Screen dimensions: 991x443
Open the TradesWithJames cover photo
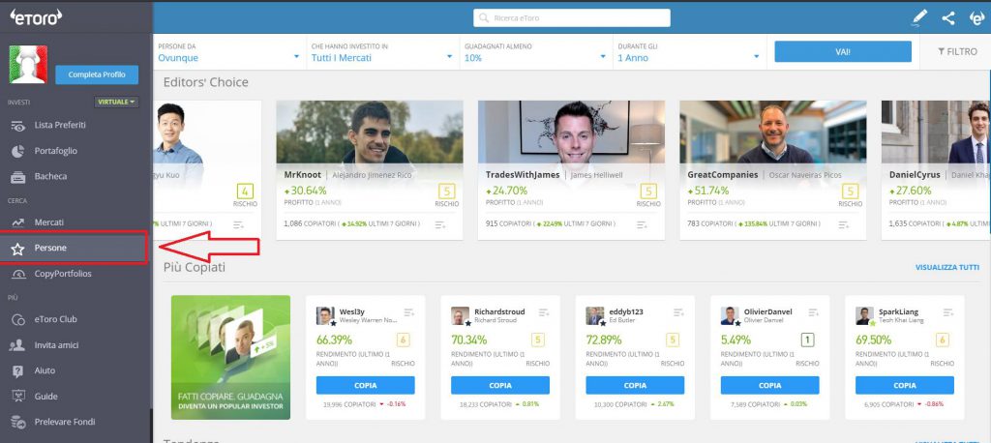point(571,133)
